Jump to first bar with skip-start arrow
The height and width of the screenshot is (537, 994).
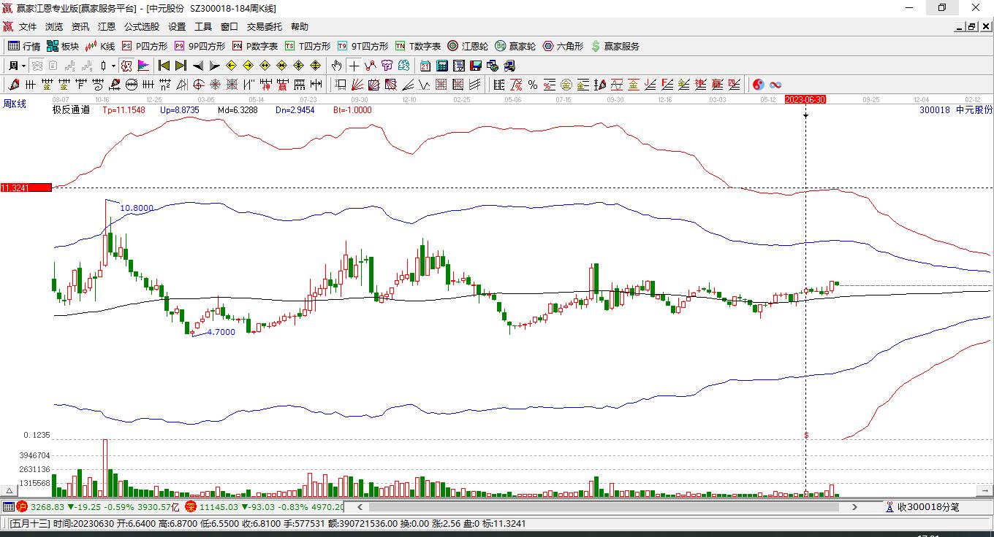164,66
